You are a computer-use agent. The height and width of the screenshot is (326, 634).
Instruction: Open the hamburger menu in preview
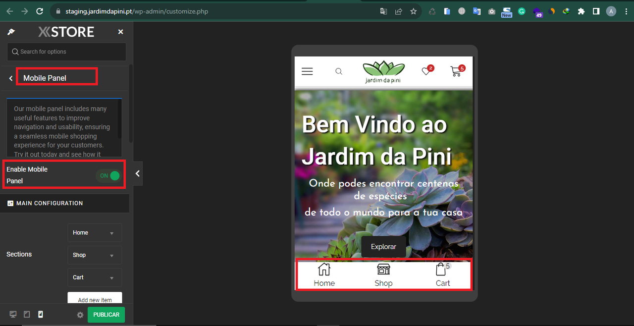(307, 71)
